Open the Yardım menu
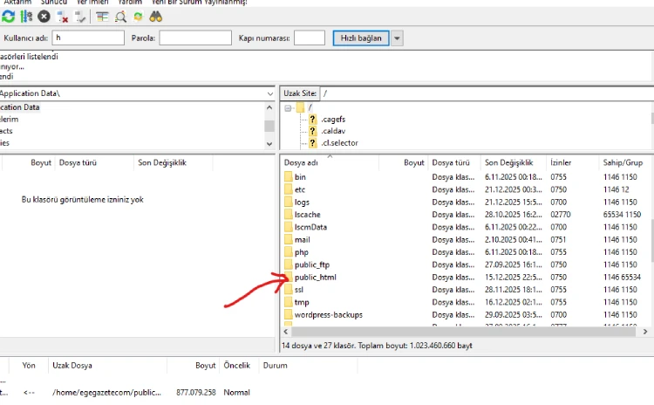The height and width of the screenshot is (405, 654). (130, 2)
